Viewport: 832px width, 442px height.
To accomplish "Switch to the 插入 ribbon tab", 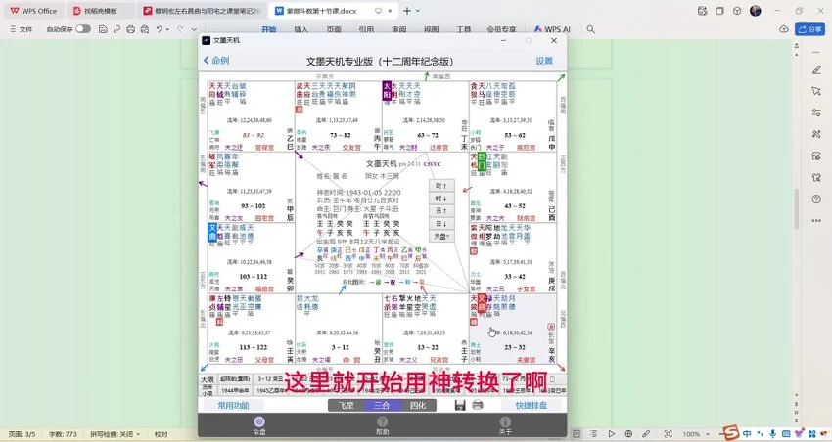I will pyautogui.click(x=300, y=29).
